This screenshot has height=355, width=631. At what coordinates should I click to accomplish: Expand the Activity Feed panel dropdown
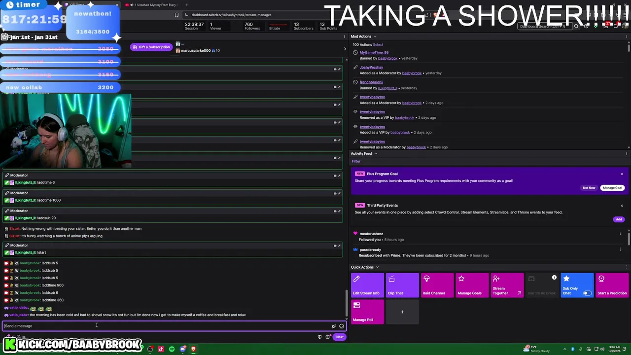pos(375,153)
